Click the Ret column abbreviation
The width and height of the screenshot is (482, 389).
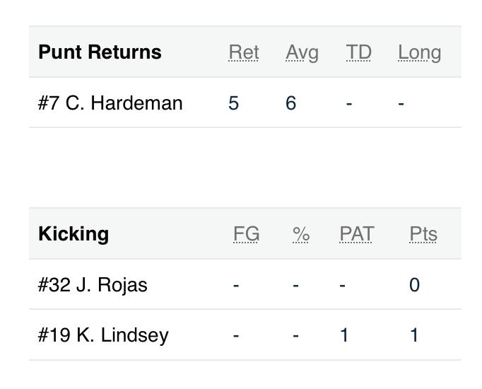click(x=244, y=52)
